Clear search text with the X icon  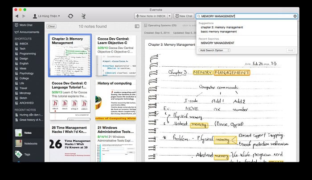click(x=295, y=16)
